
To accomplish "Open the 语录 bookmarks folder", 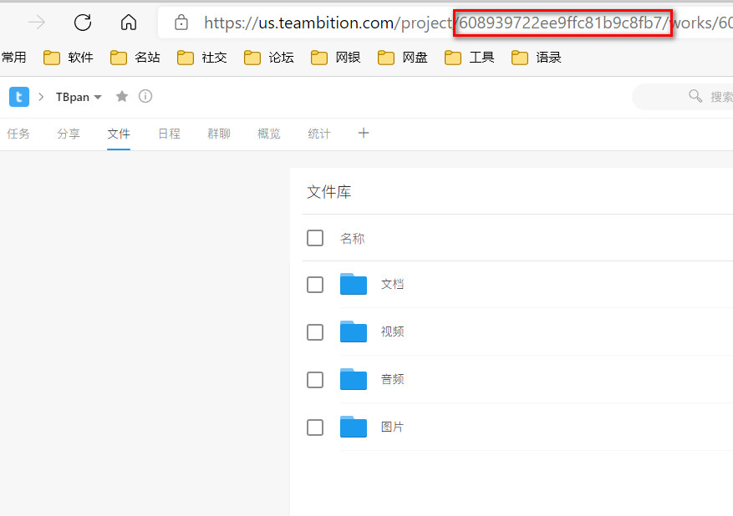I will pos(537,58).
